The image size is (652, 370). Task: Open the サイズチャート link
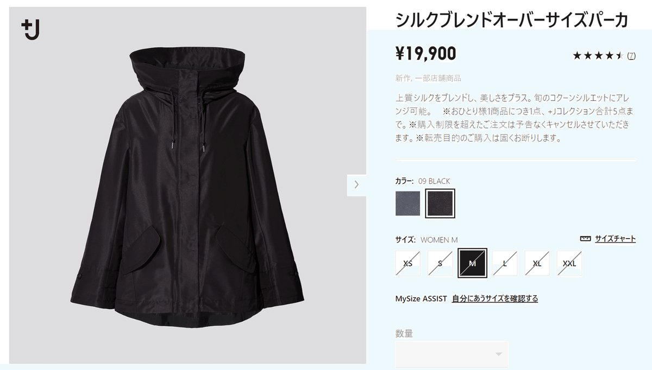[615, 239]
